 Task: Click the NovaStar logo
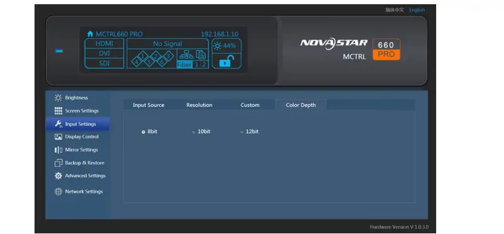[x=334, y=44]
